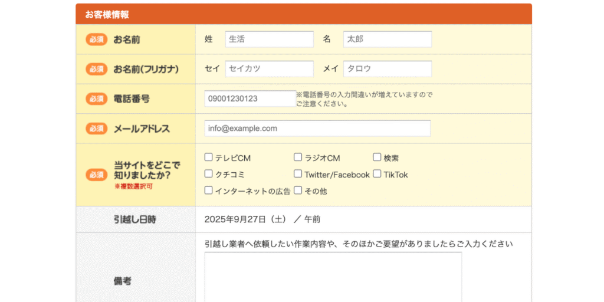
Task: Click the 電話番号 label
Action: tap(132, 99)
